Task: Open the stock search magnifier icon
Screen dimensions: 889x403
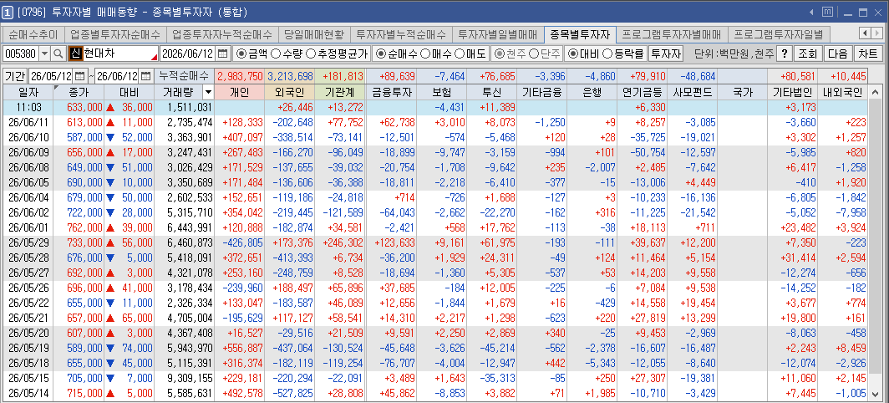Action: [x=58, y=54]
